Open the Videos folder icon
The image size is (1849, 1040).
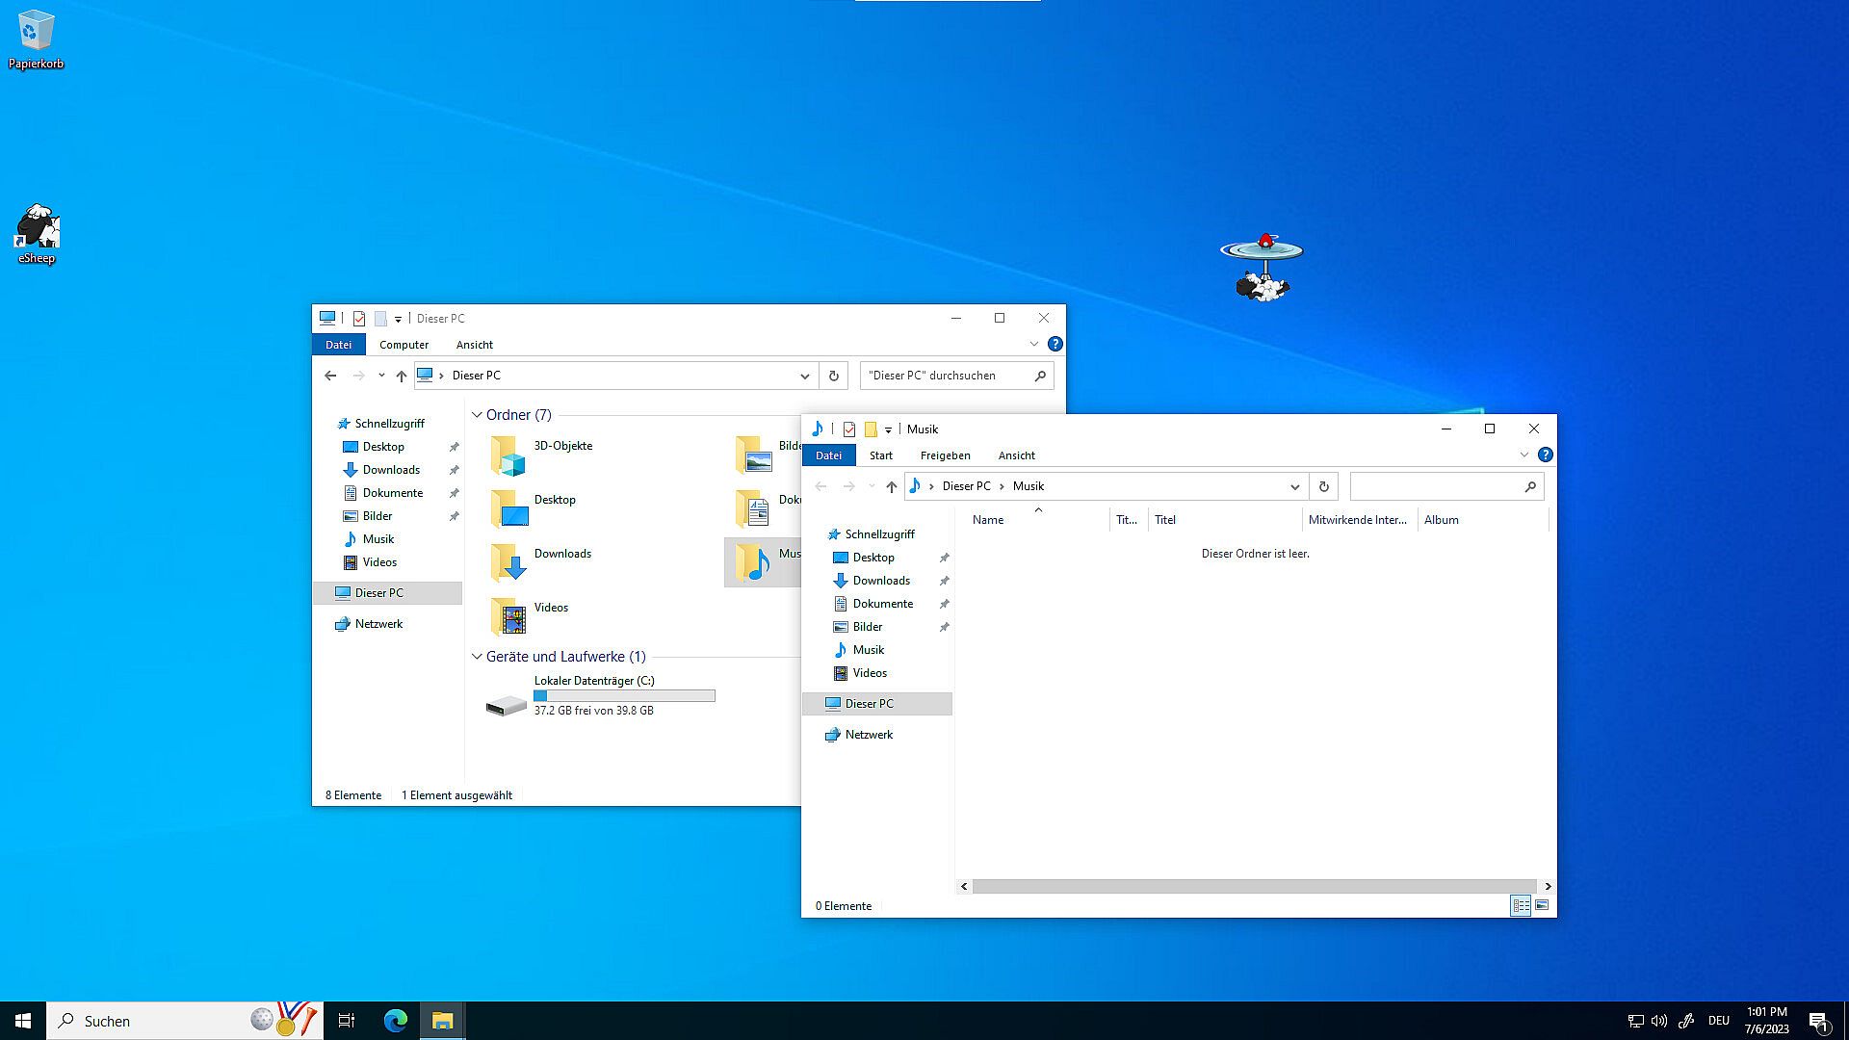pyautogui.click(x=508, y=616)
